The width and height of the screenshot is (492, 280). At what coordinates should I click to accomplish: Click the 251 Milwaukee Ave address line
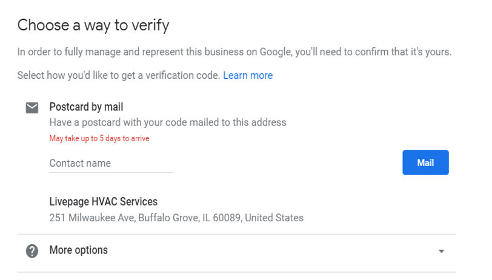pos(176,218)
